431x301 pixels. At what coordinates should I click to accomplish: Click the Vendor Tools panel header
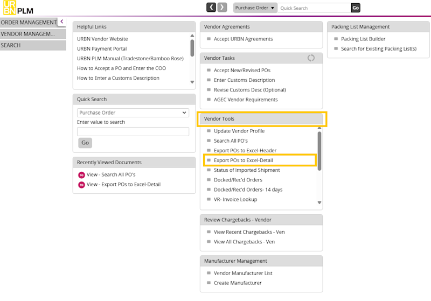point(261,119)
